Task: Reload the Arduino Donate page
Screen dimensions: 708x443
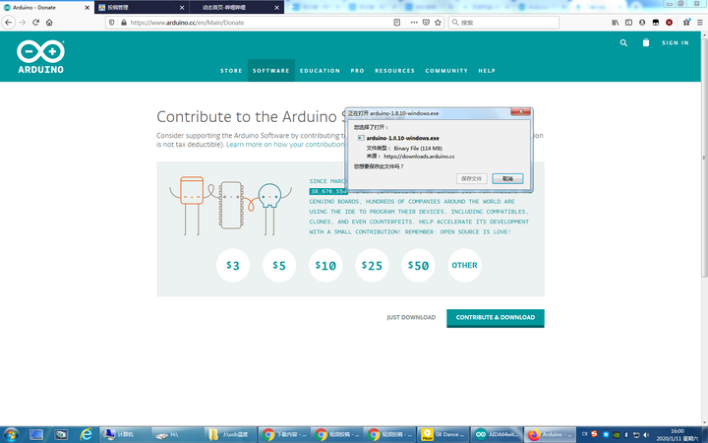Action: tap(35, 22)
